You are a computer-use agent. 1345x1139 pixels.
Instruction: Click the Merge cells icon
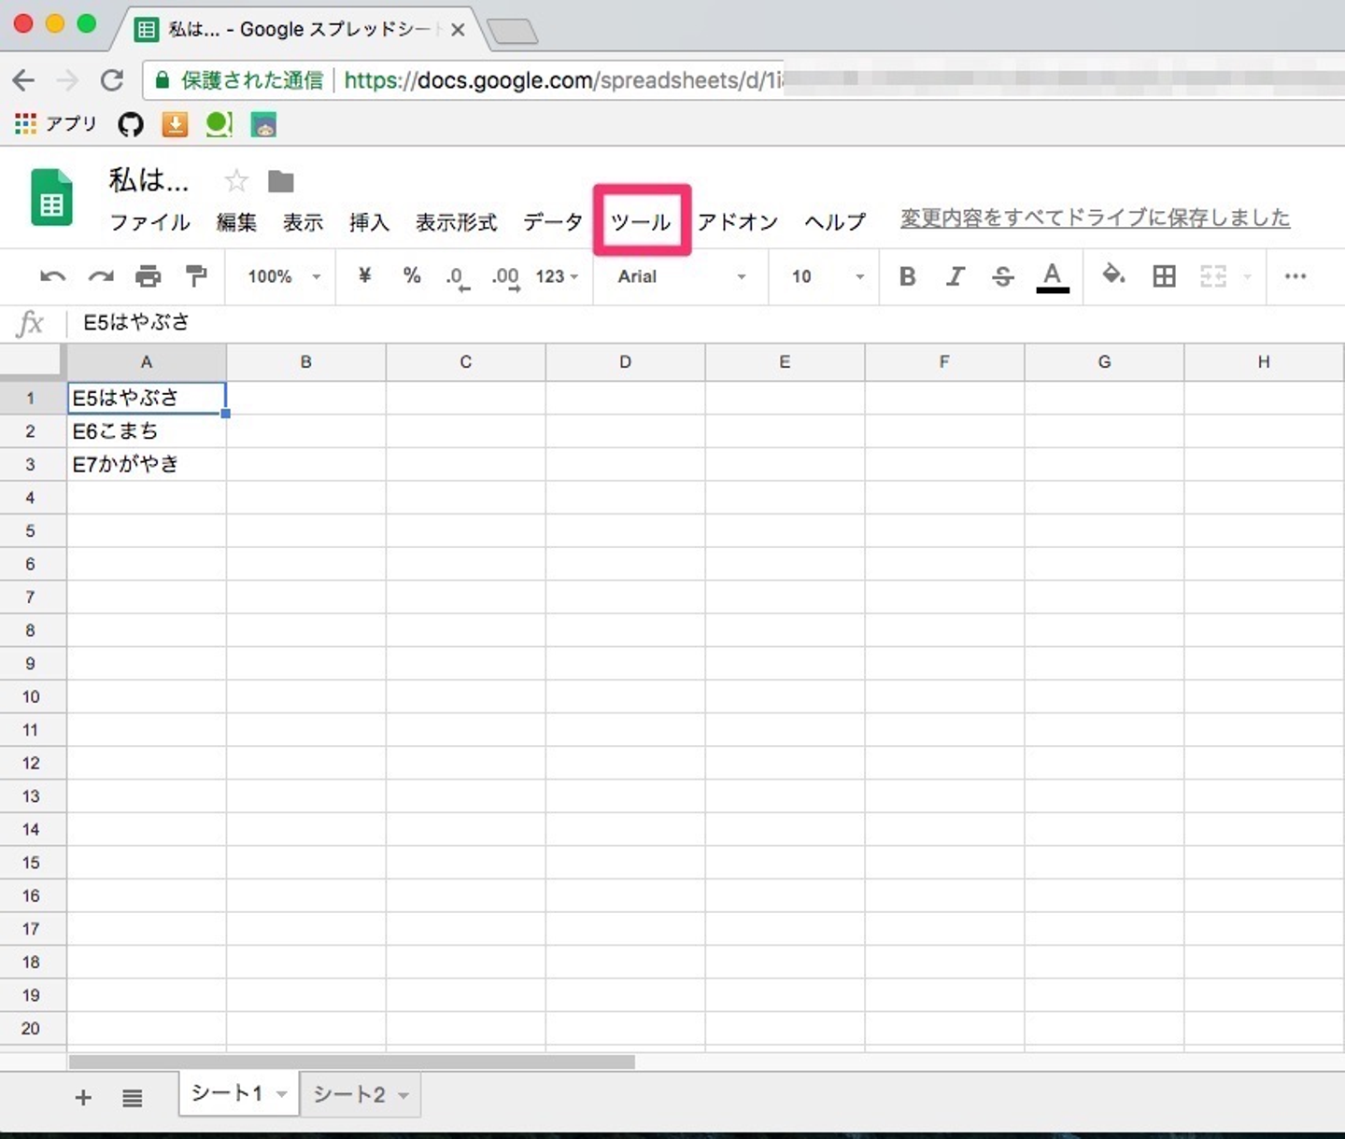(1212, 276)
